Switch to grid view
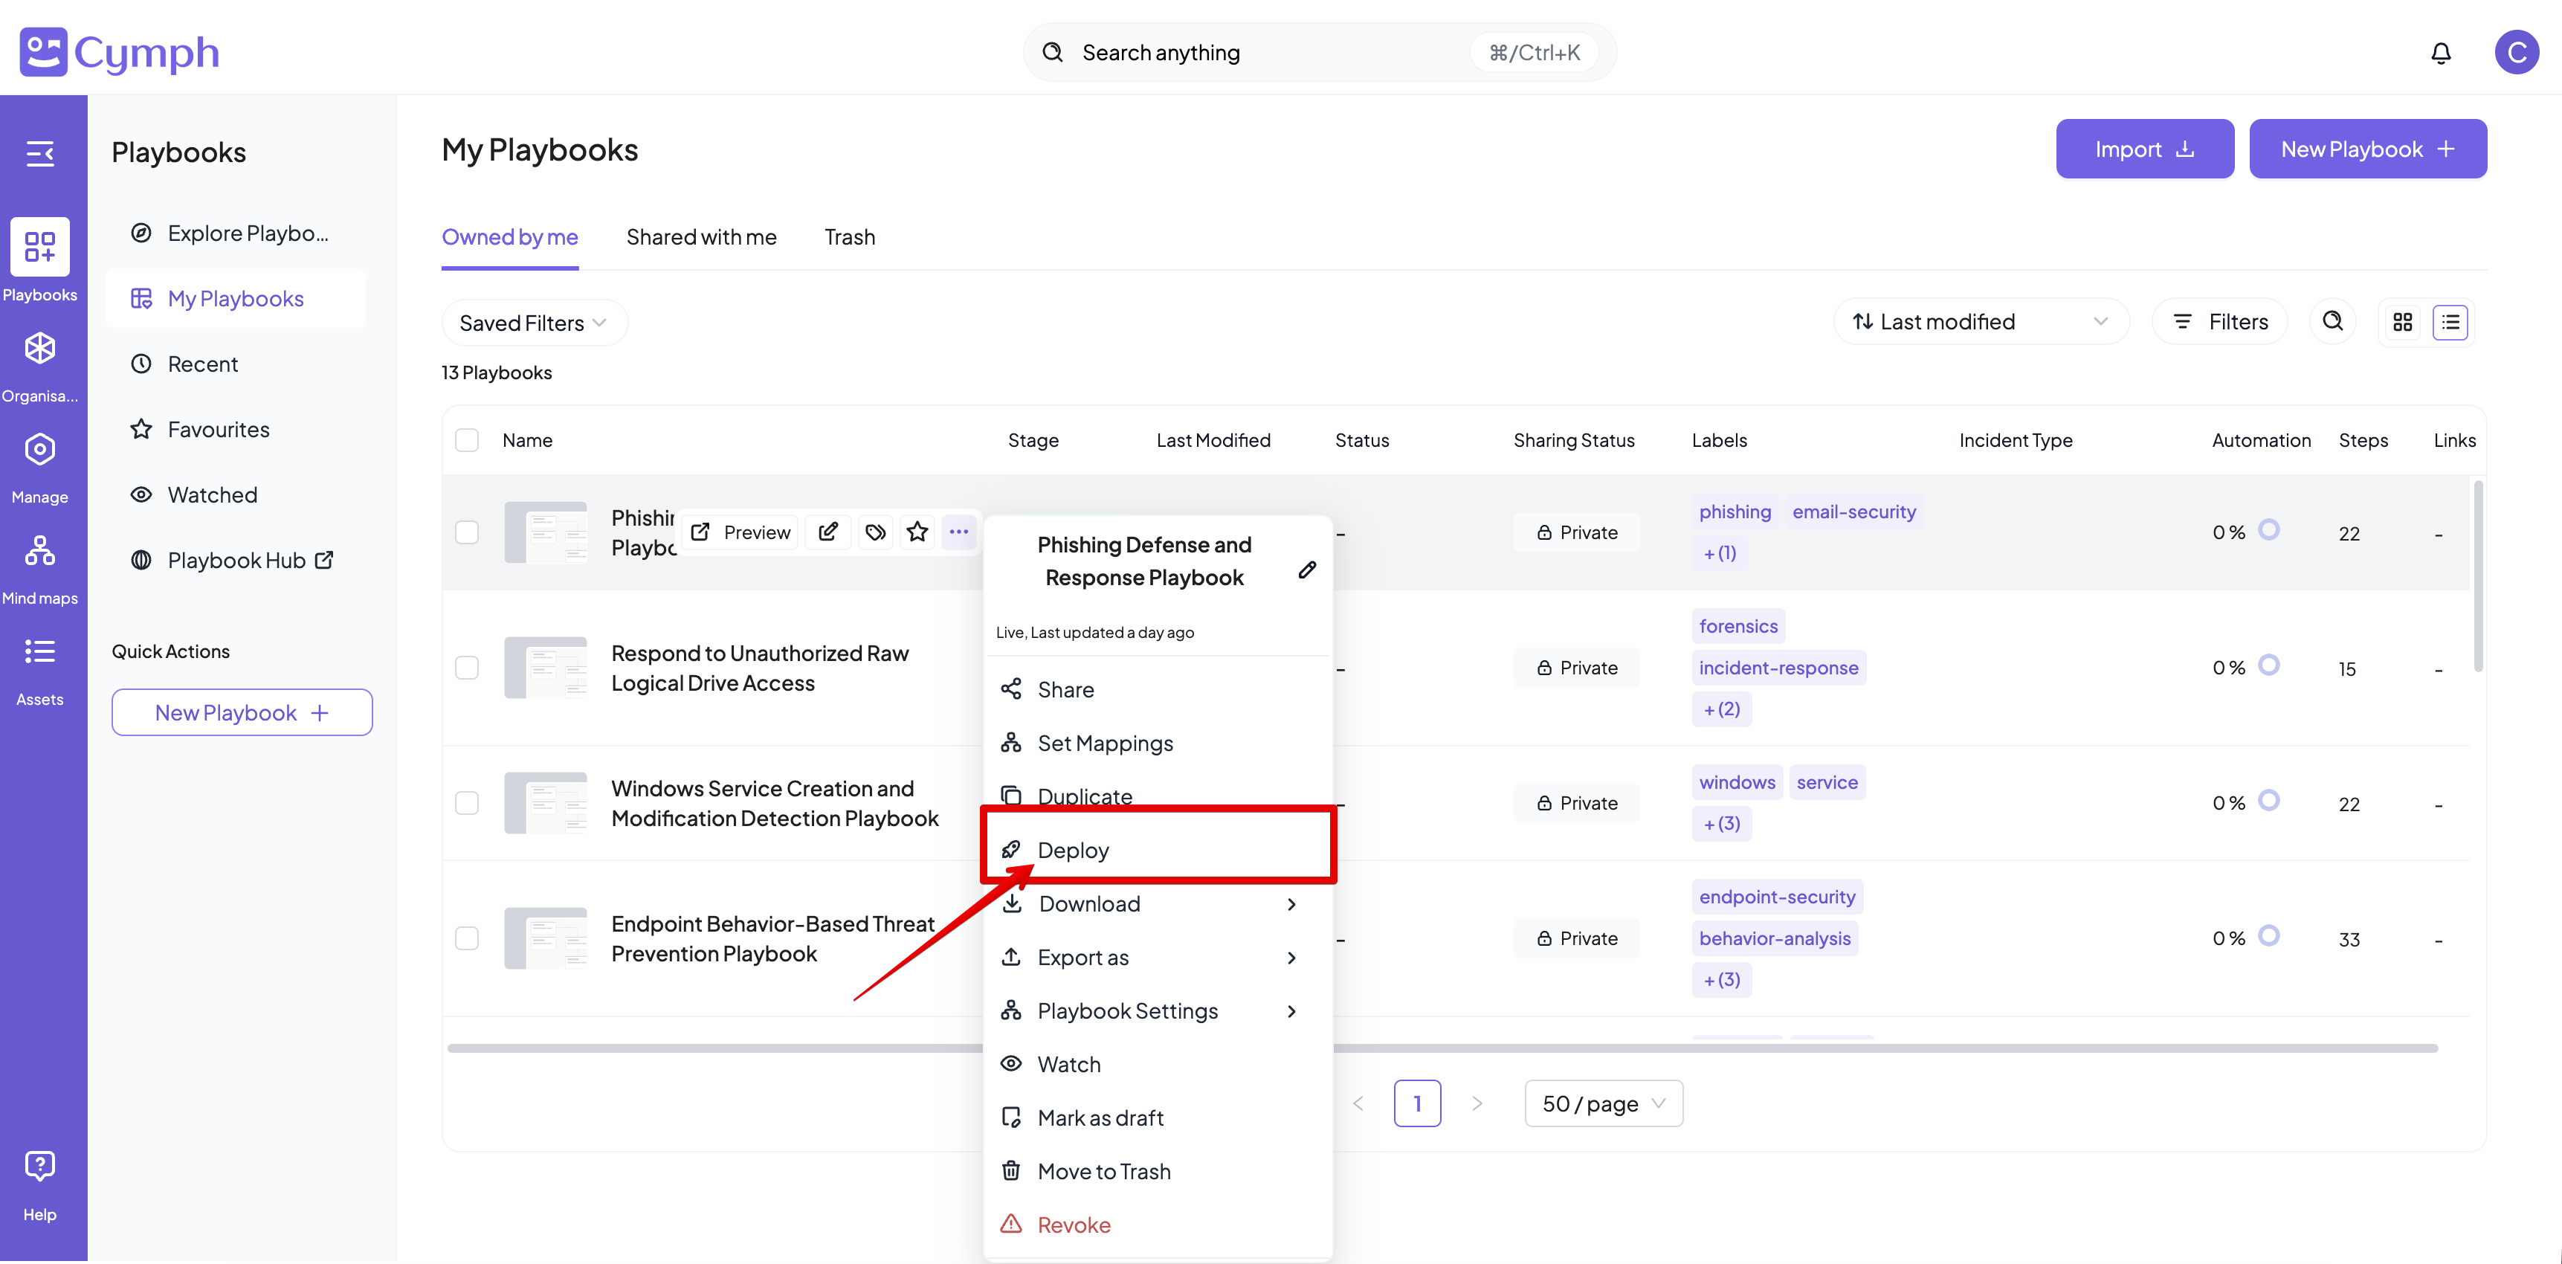The width and height of the screenshot is (2562, 1264). 2403,322
